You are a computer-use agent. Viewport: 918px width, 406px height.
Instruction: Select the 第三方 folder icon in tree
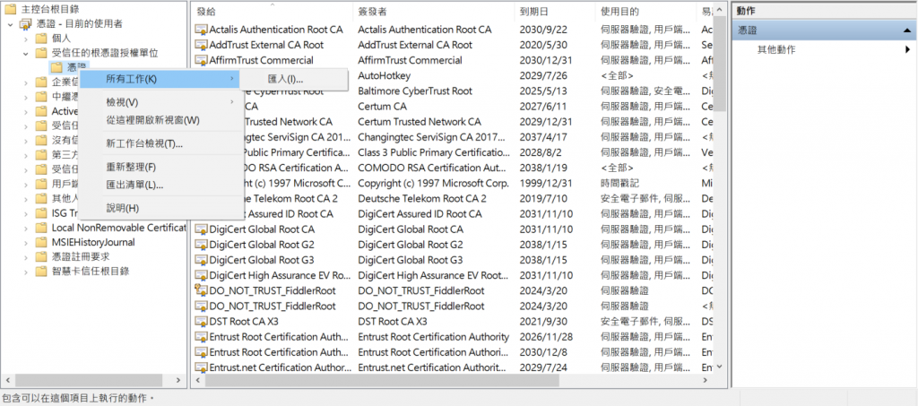point(40,155)
